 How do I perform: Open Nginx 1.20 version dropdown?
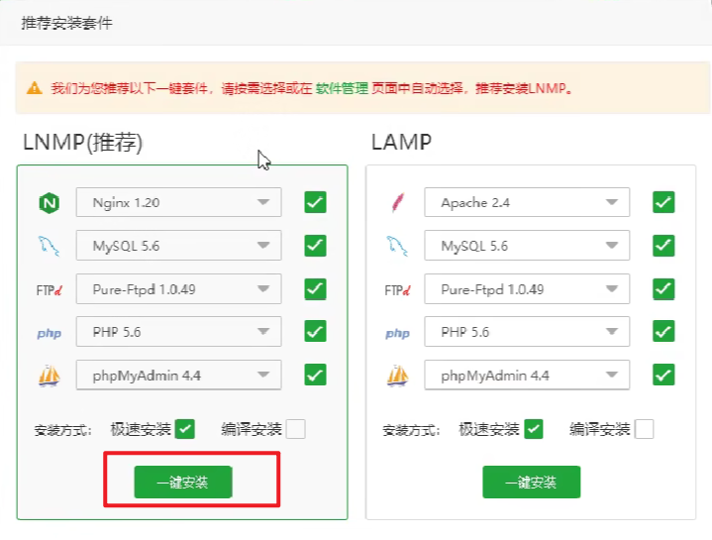coord(179,202)
